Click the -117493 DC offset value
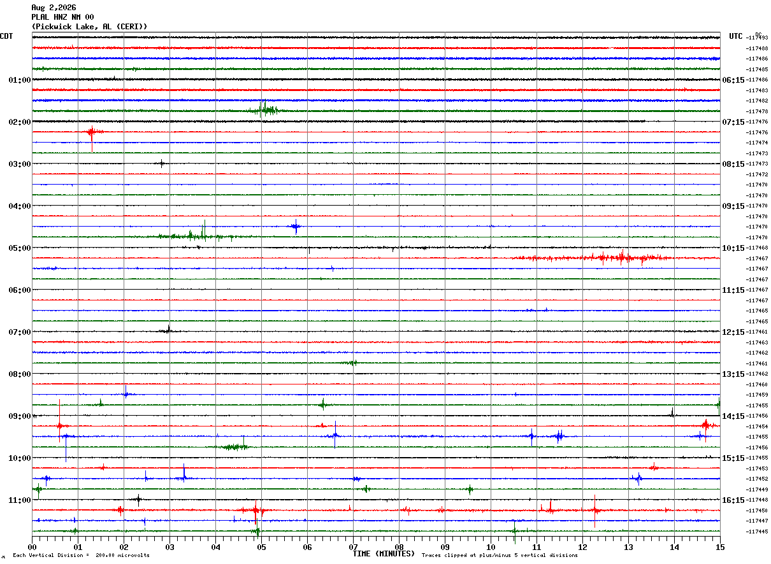This screenshot has height=564, width=771. (x=757, y=38)
